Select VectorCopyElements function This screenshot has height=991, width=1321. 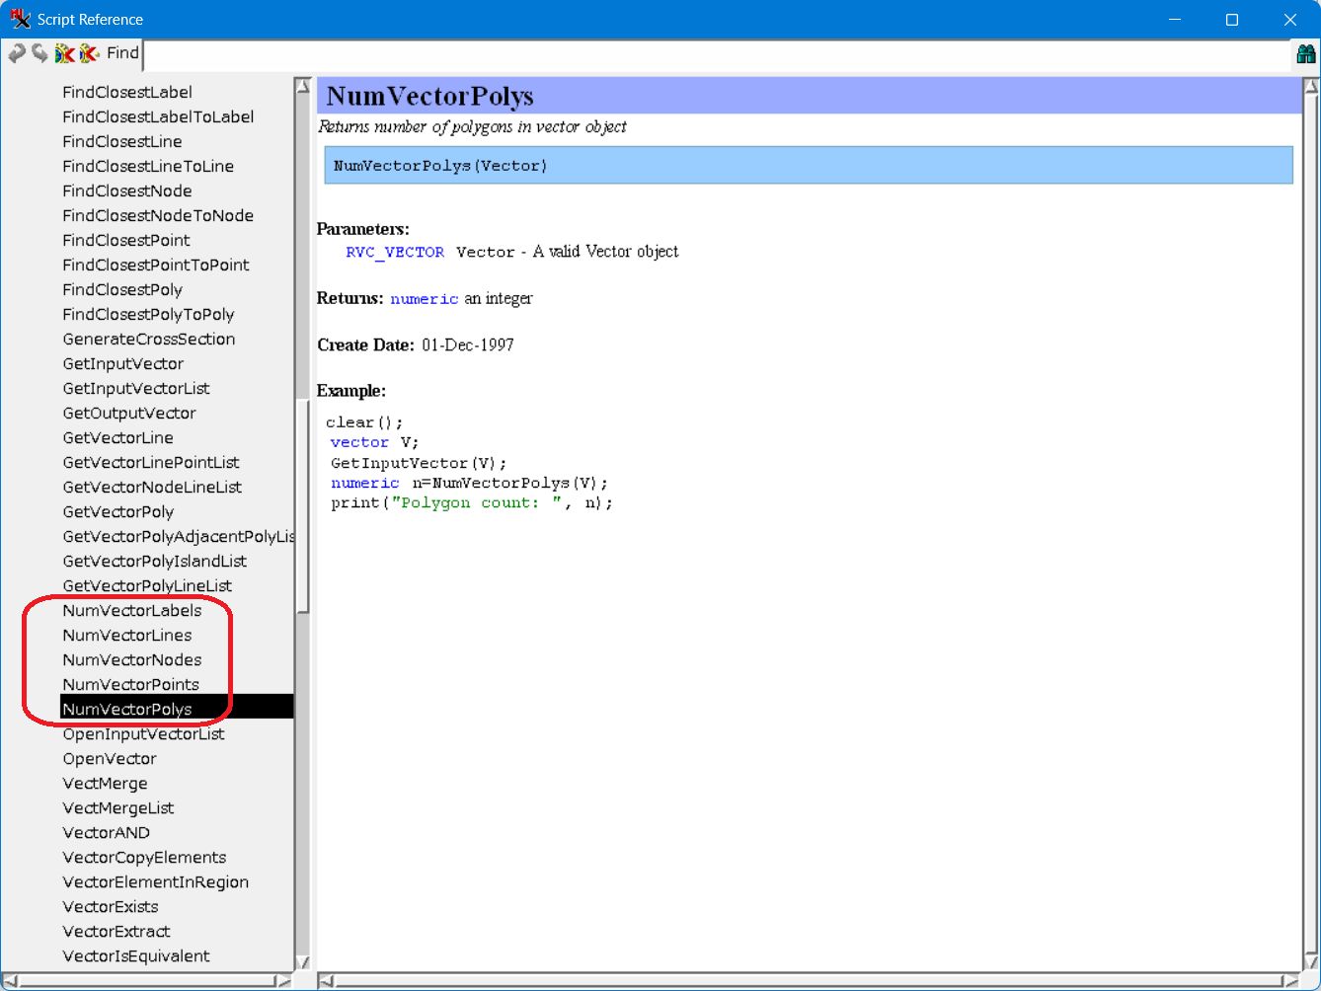click(x=144, y=858)
